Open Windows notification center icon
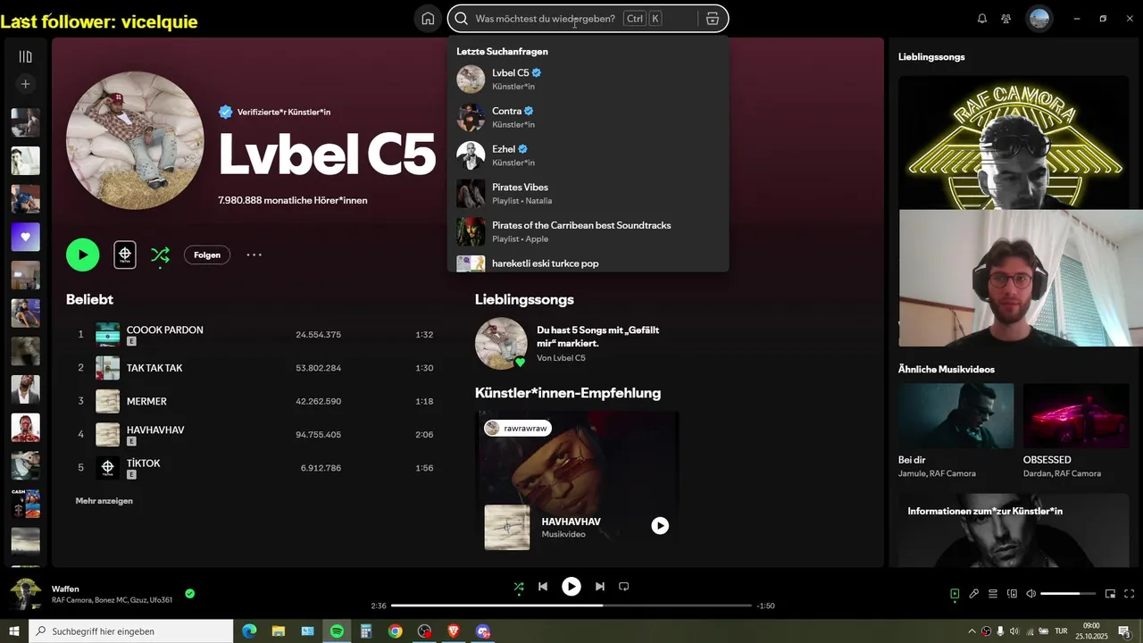Screen dimensions: 1143x643 1124,631
